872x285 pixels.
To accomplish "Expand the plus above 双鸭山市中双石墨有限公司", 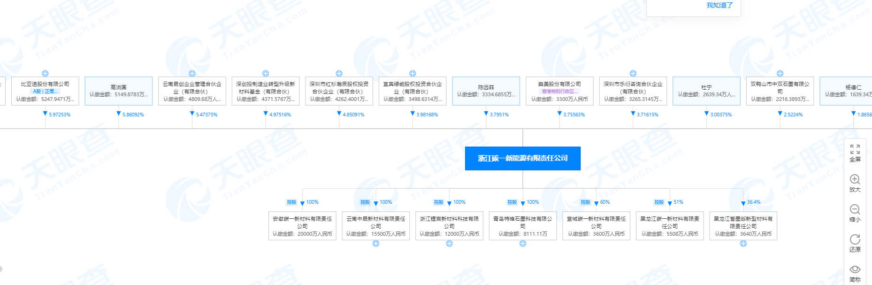I will 780,73.
